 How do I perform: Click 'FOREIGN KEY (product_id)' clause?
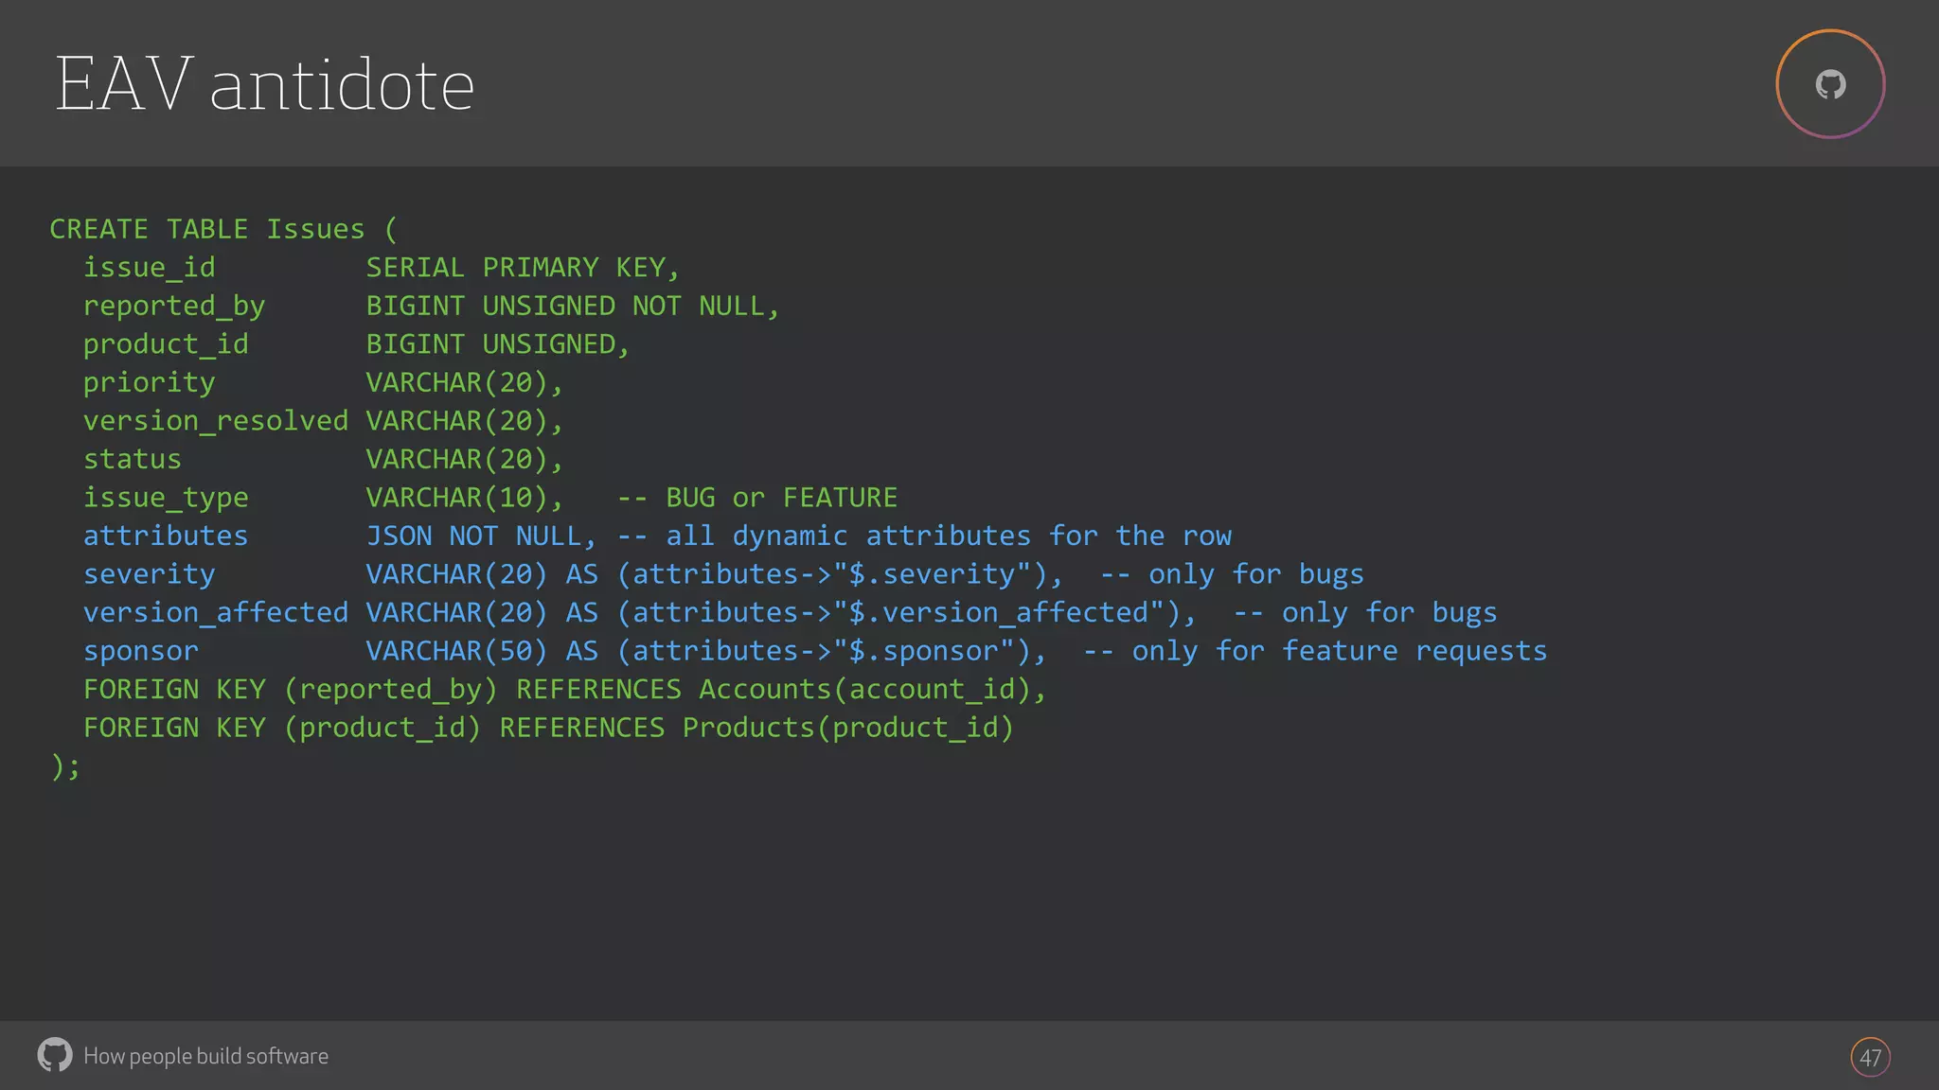[282, 728]
